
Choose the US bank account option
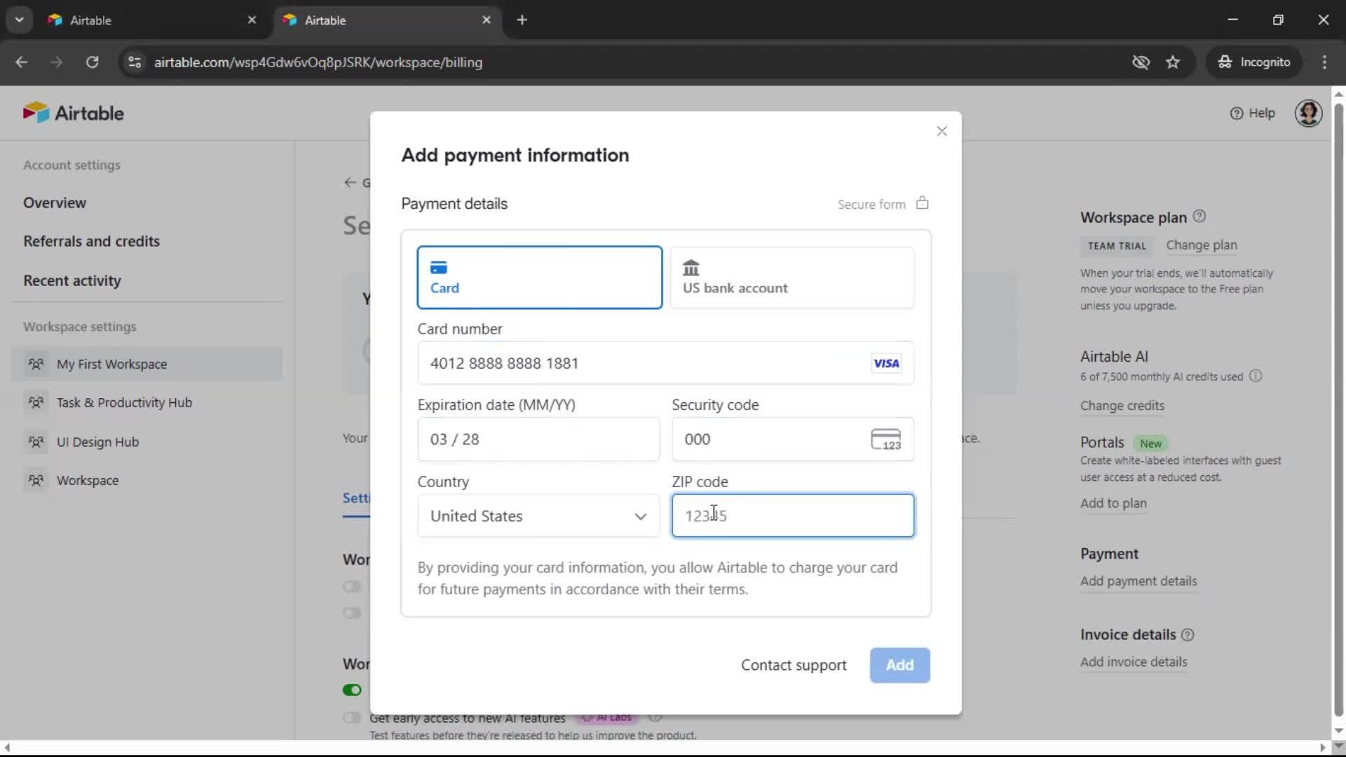[792, 277]
